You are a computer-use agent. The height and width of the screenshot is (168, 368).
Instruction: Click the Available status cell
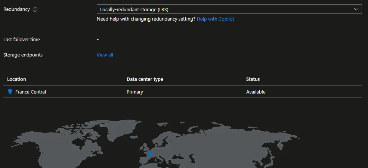pyautogui.click(x=256, y=92)
